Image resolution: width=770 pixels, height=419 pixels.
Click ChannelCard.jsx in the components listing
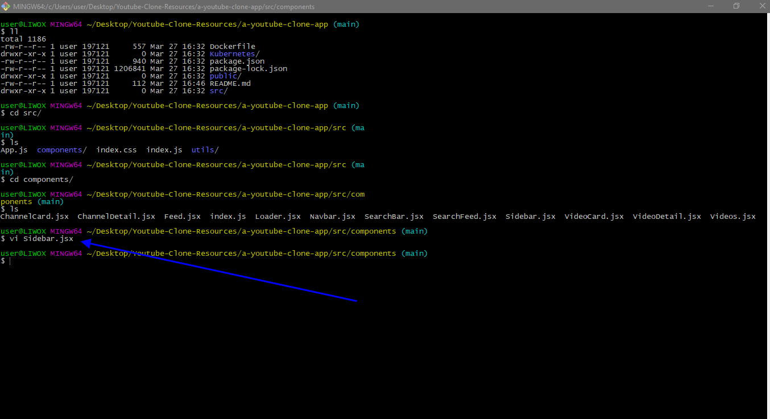pos(35,217)
